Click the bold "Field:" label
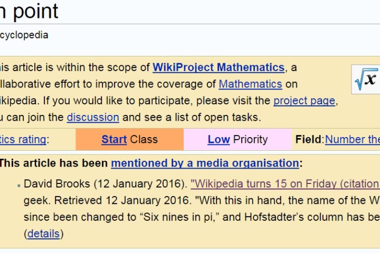The image size is (380, 253). coord(310,140)
